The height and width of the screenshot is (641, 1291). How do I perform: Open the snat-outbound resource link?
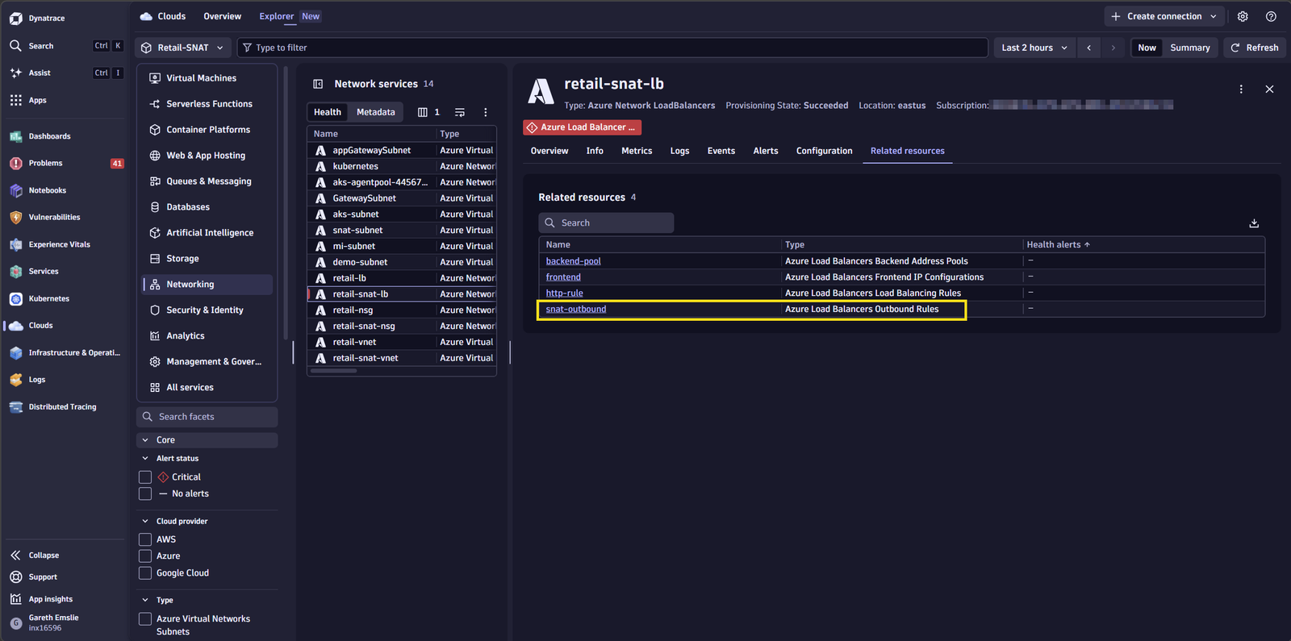coord(576,309)
